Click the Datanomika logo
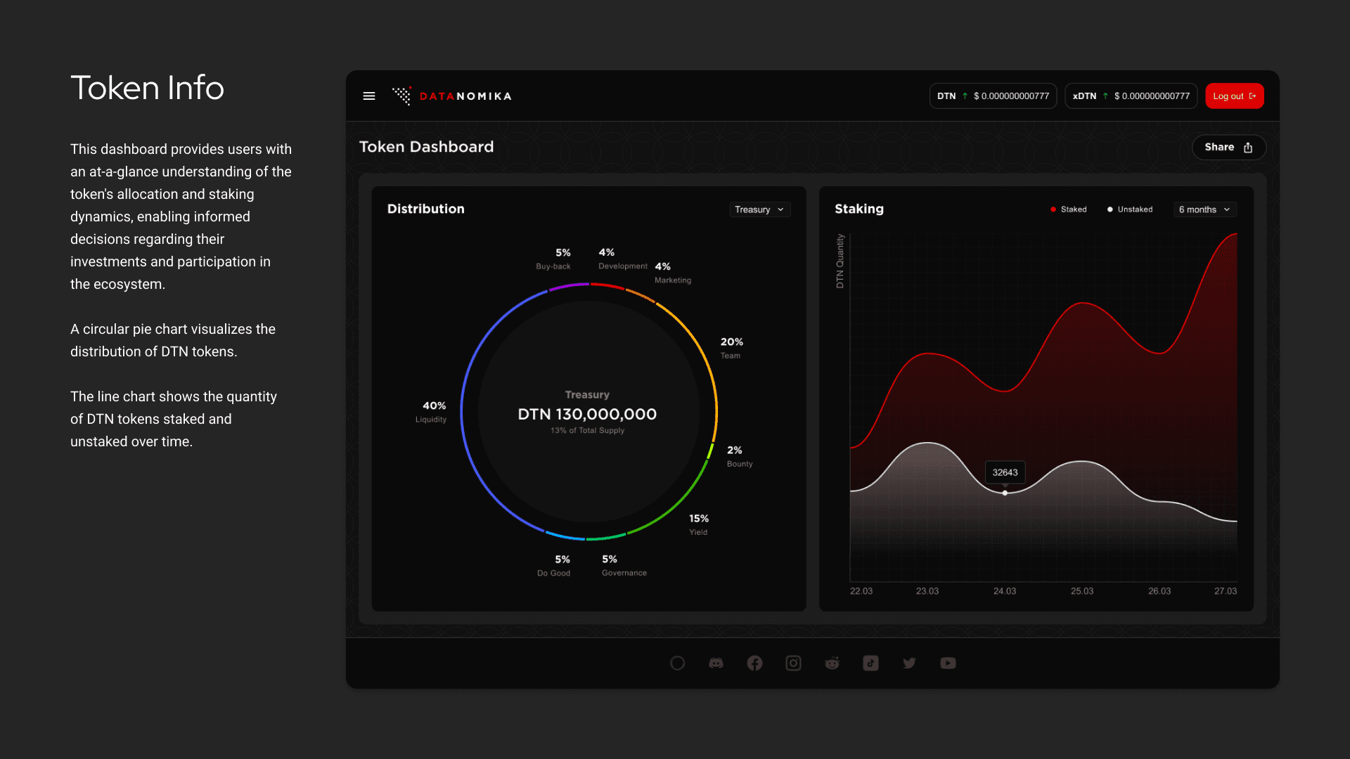The height and width of the screenshot is (759, 1350). [x=451, y=96]
